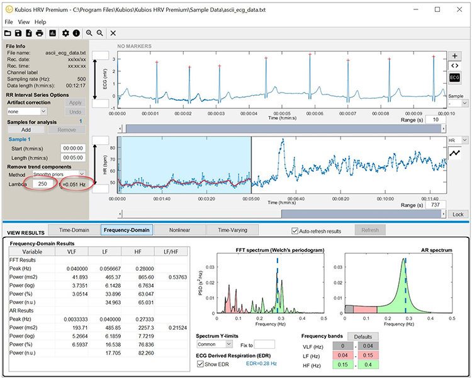Click the save results disk icon
The image size is (472, 379).
pos(18,33)
